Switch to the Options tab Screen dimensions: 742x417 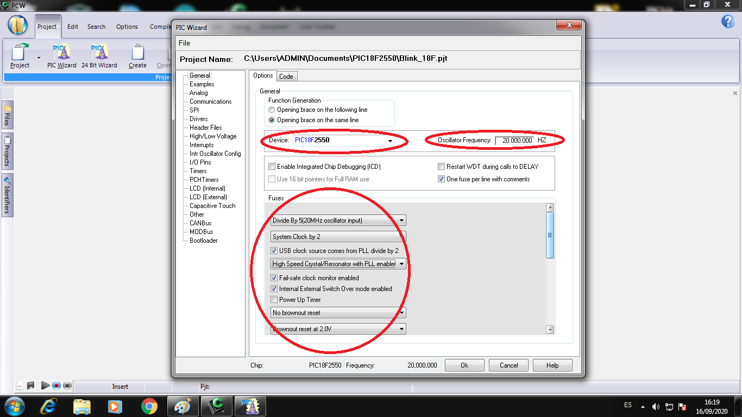pos(263,76)
